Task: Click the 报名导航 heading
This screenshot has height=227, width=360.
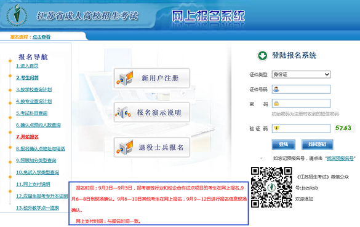Action: 33,56
